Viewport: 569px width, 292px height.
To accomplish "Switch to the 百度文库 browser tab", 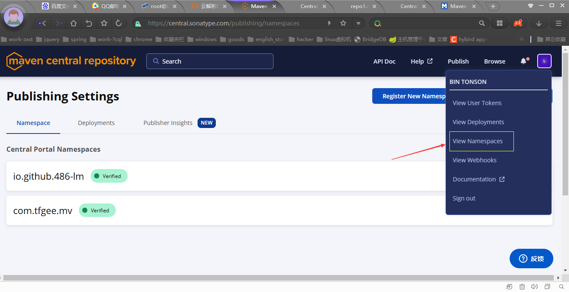I will click(59, 6).
